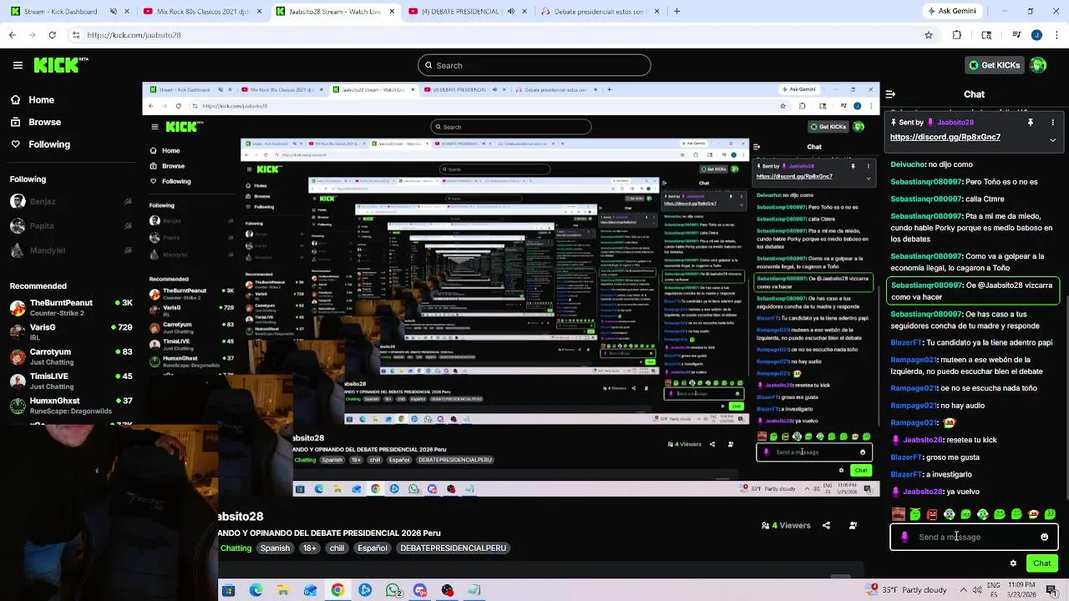1069x601 pixels.
Task: Insert the red angry emote
Action: point(932,514)
